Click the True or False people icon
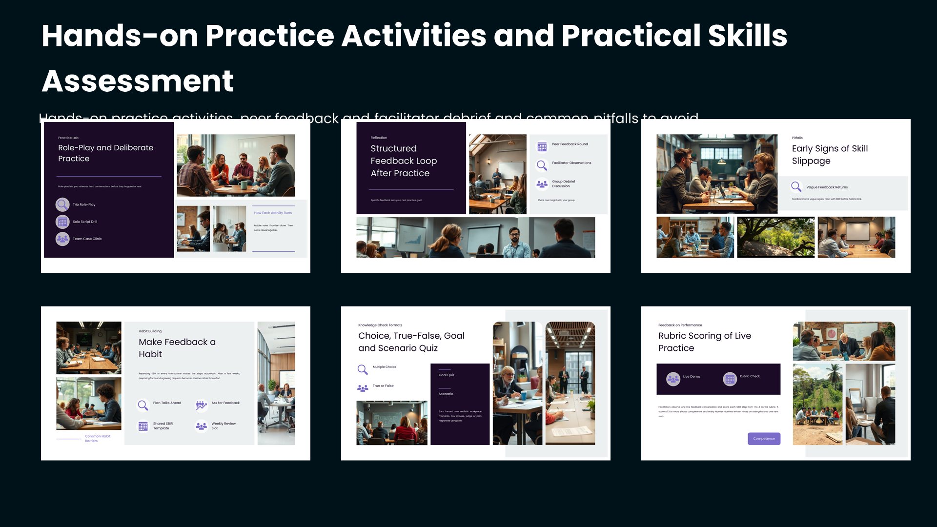Screen dimensions: 937x527 coord(363,388)
